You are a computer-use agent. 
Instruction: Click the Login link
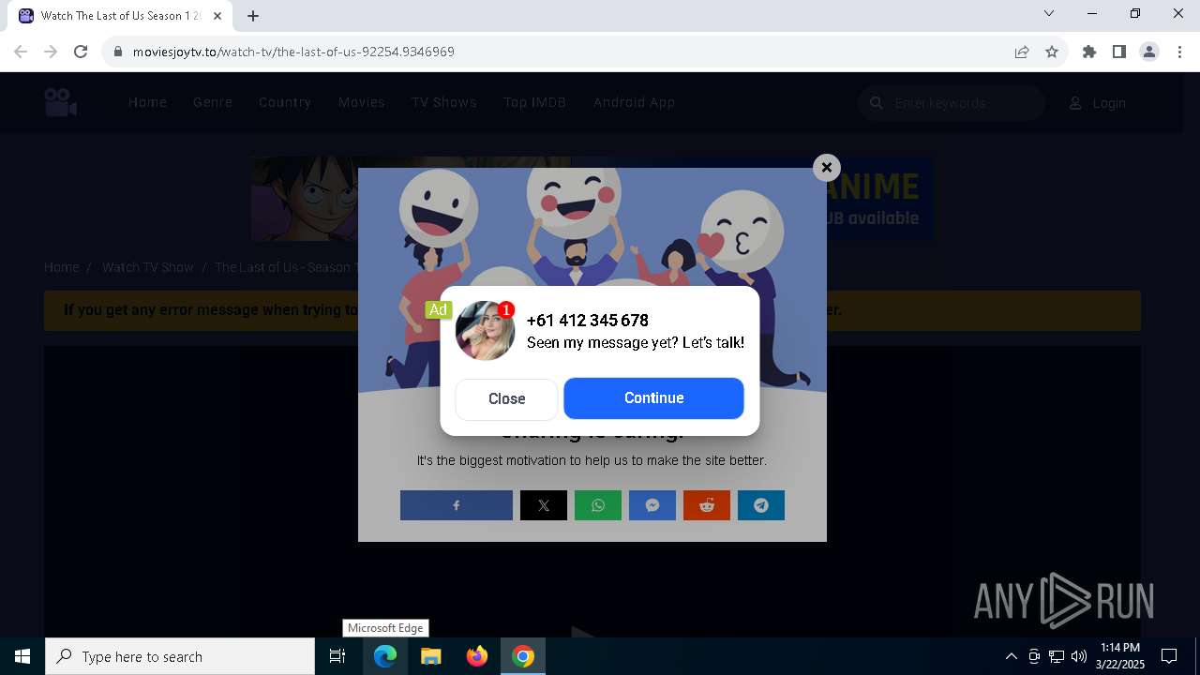point(1098,103)
